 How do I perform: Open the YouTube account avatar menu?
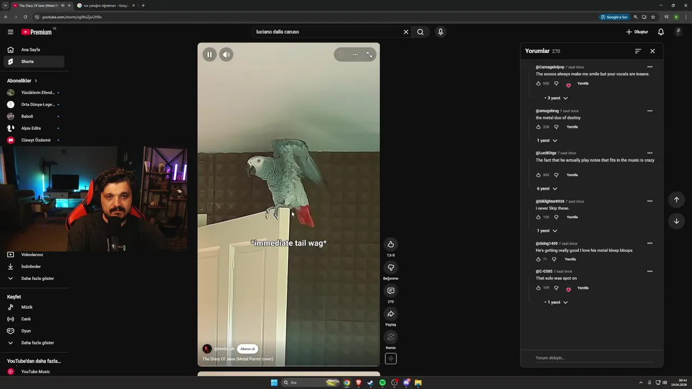(678, 32)
